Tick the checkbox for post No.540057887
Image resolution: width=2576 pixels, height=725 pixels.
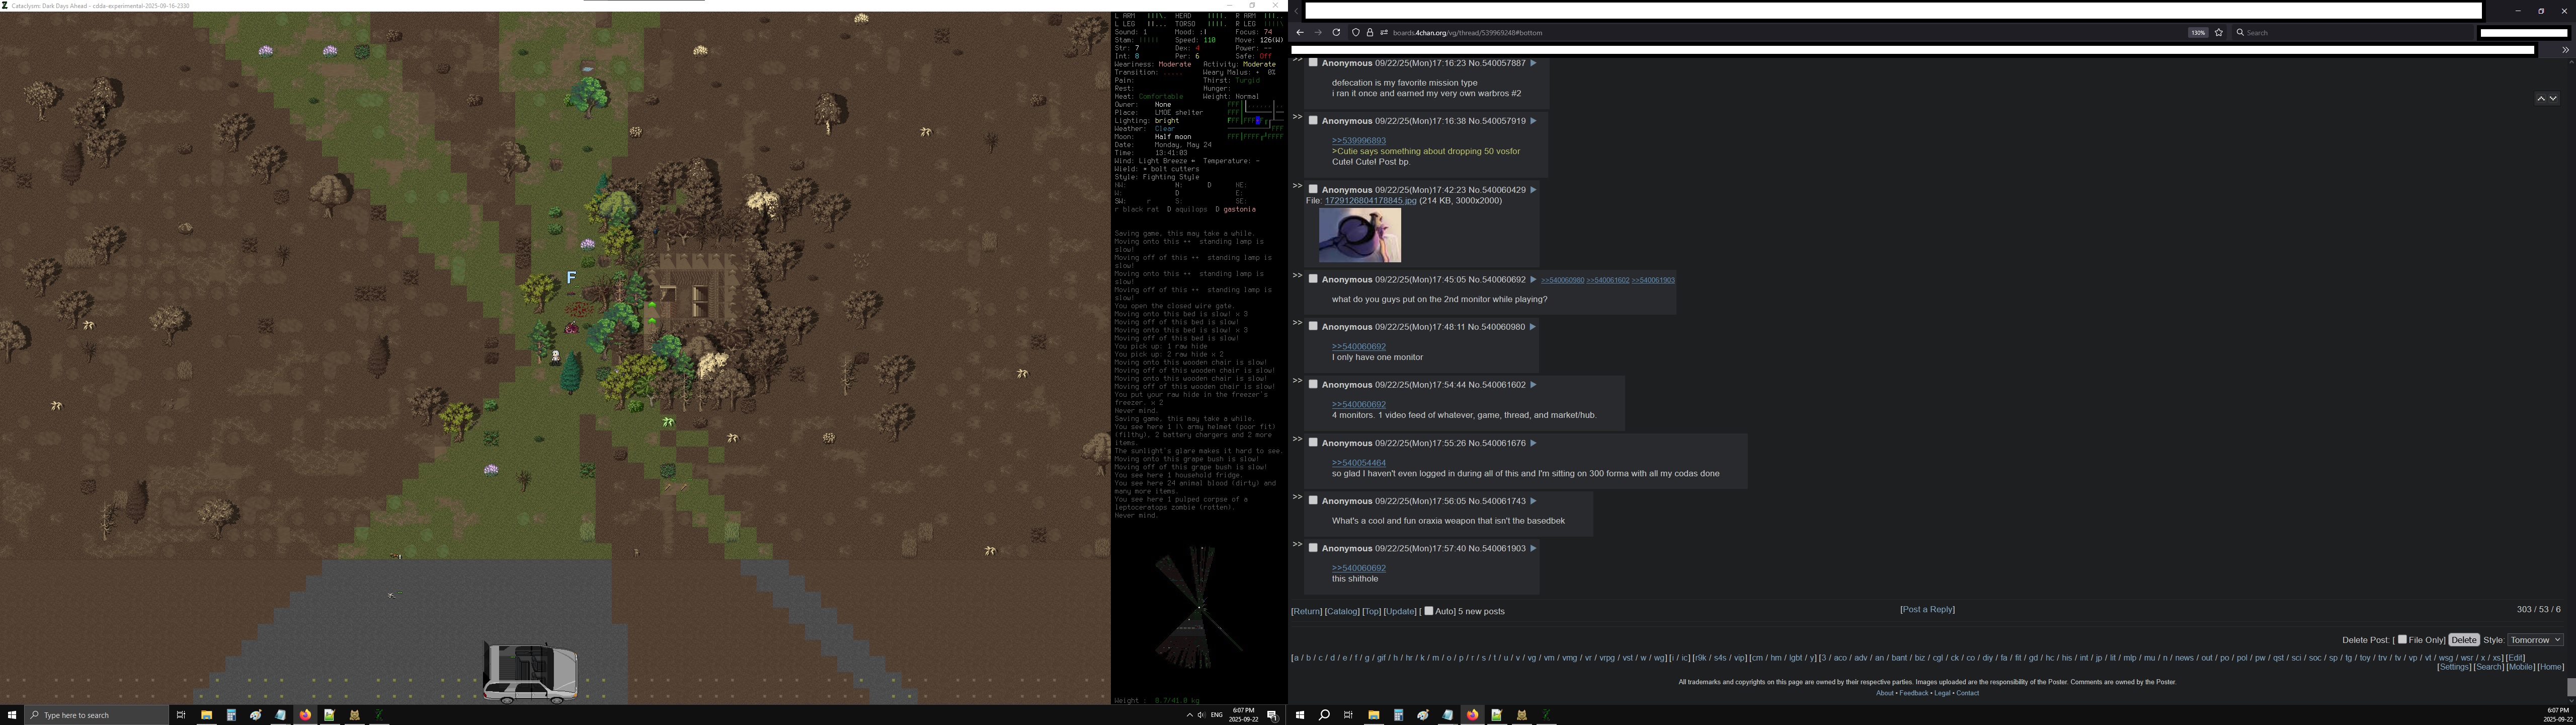[1313, 62]
